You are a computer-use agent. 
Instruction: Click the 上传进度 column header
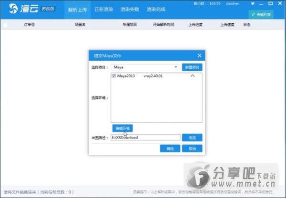(x=195, y=25)
